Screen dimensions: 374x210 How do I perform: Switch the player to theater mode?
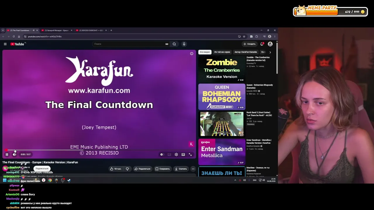point(183,155)
